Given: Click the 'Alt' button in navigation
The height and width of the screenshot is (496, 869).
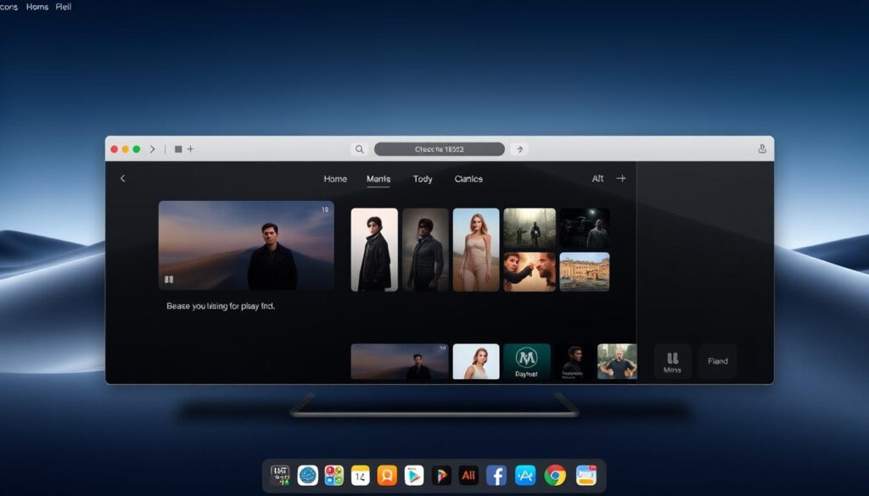Looking at the screenshot, I should 597,178.
